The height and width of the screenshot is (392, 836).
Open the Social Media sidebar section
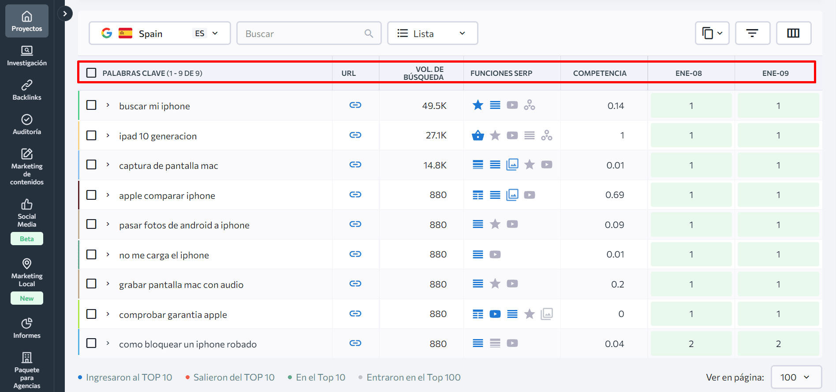click(27, 213)
